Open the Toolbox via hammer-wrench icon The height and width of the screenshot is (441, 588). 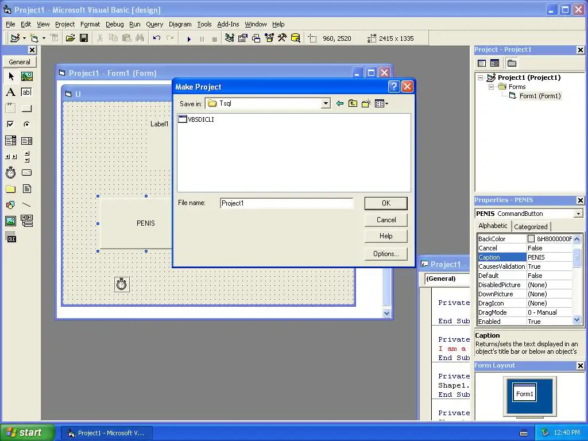(x=283, y=38)
